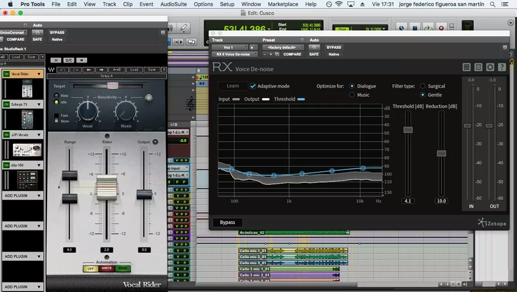Click the Vocal Rider undo arrow icon
Viewport: 517px width, 292px height.
pyautogui.click(x=63, y=69)
